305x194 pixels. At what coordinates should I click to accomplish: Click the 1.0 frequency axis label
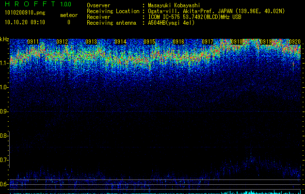click(x=4, y=87)
